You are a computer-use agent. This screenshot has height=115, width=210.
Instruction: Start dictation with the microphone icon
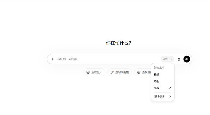point(179,59)
